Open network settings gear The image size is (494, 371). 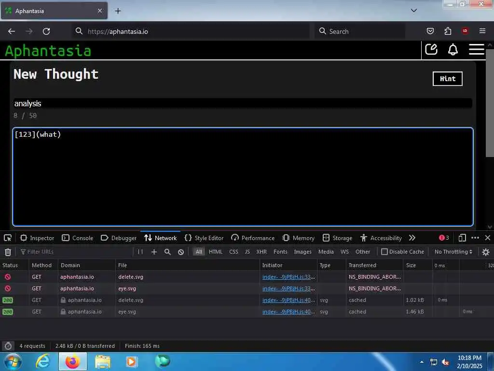(x=486, y=252)
